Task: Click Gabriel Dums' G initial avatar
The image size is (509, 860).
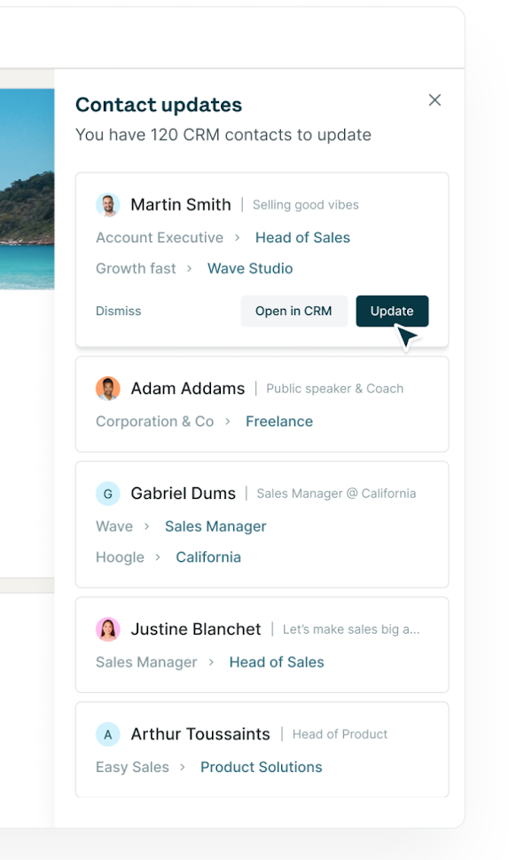Action: point(108,493)
